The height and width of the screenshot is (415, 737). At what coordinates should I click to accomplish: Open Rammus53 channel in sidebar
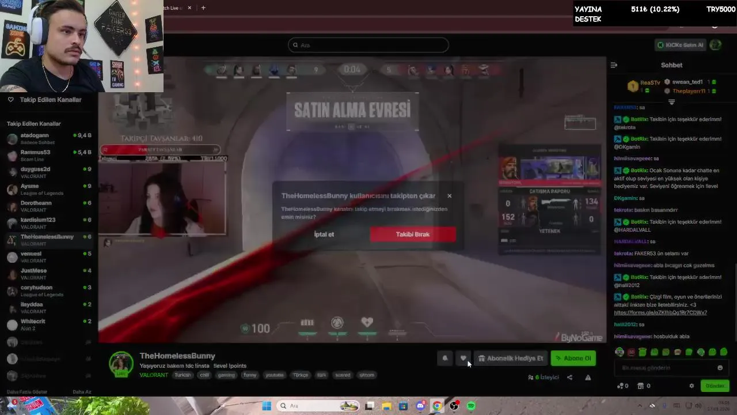[49, 155]
